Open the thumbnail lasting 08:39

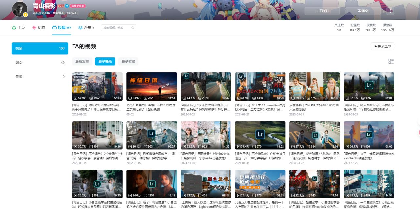pos(315,86)
